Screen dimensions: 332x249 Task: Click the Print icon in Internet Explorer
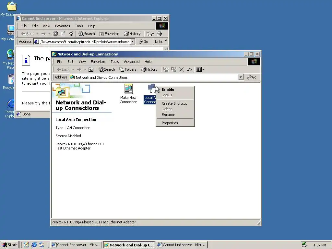click(159, 34)
